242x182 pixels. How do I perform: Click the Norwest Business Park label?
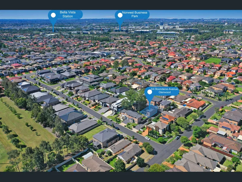click(x=135, y=14)
